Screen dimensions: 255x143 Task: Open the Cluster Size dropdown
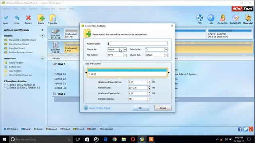[x=166, y=55]
